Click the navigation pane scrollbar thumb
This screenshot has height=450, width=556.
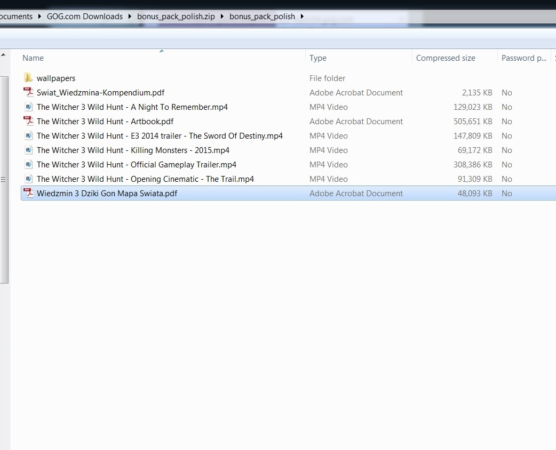(4, 180)
